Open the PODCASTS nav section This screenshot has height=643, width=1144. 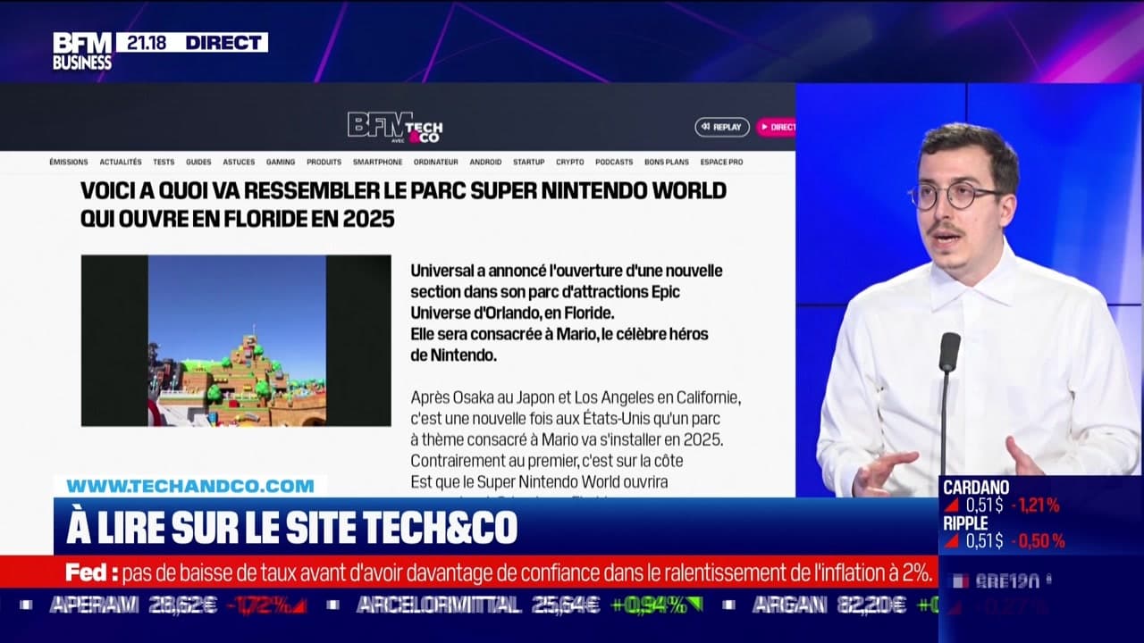click(613, 162)
